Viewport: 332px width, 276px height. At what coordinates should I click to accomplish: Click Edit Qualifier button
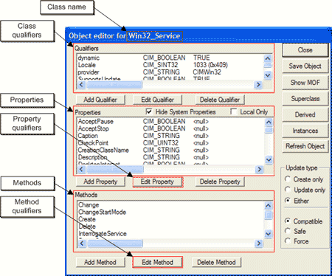157,100
